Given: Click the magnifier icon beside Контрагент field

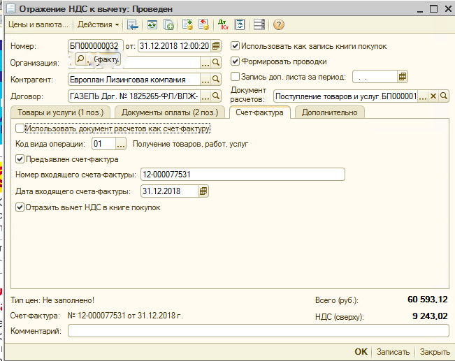Looking at the screenshot, I should coord(216,80).
